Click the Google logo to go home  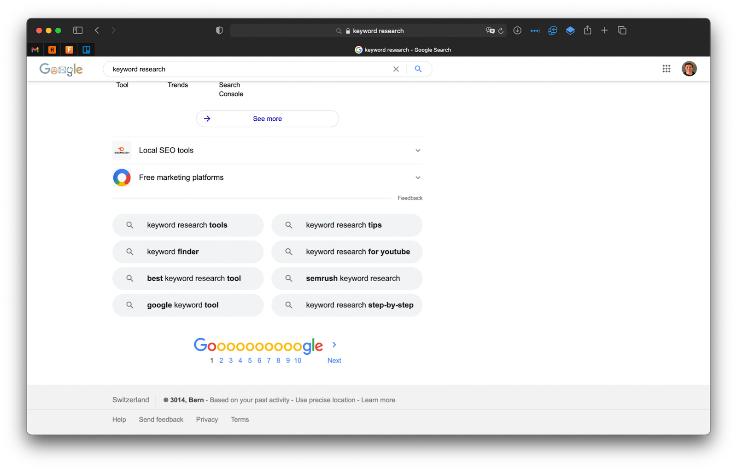61,69
